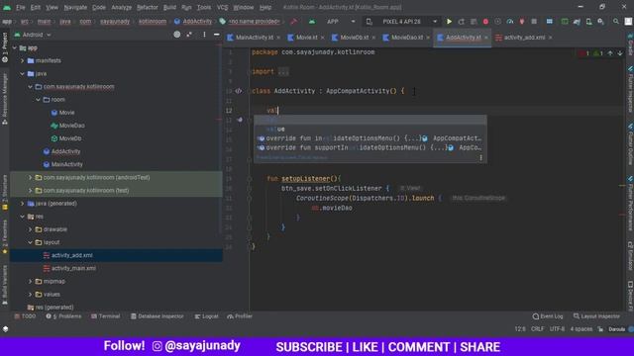This screenshot has width=634, height=356.
Task: Open the Layout Inspector
Action: tap(596, 316)
